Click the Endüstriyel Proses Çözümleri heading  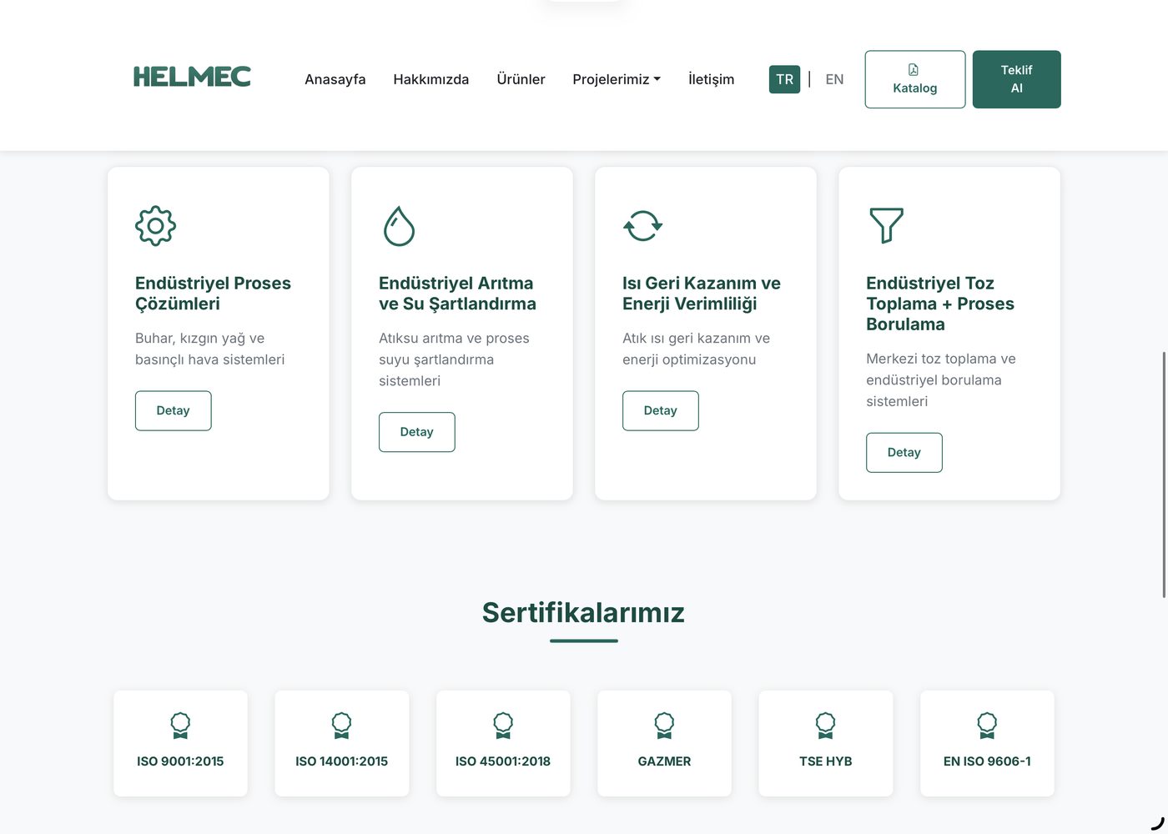[x=213, y=294]
